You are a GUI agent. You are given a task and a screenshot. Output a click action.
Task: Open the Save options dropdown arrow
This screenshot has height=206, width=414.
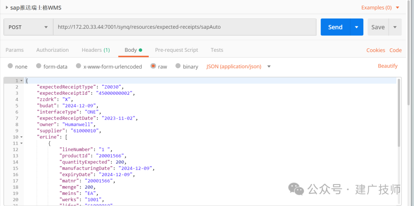pyautogui.click(x=395, y=27)
